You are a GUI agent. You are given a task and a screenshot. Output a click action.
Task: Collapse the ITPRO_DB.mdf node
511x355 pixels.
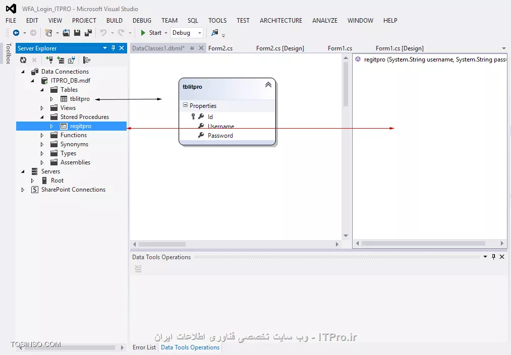[x=33, y=81]
